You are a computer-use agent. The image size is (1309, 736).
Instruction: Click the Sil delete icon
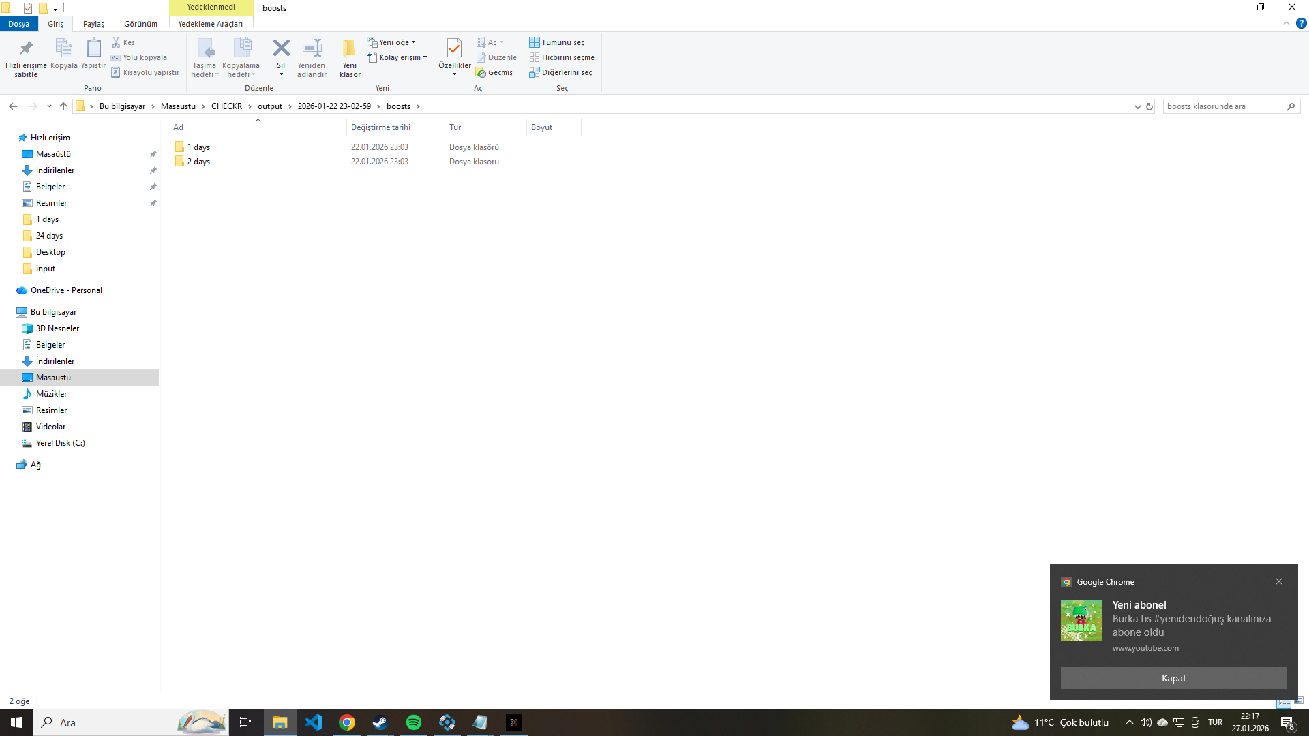pyautogui.click(x=281, y=58)
